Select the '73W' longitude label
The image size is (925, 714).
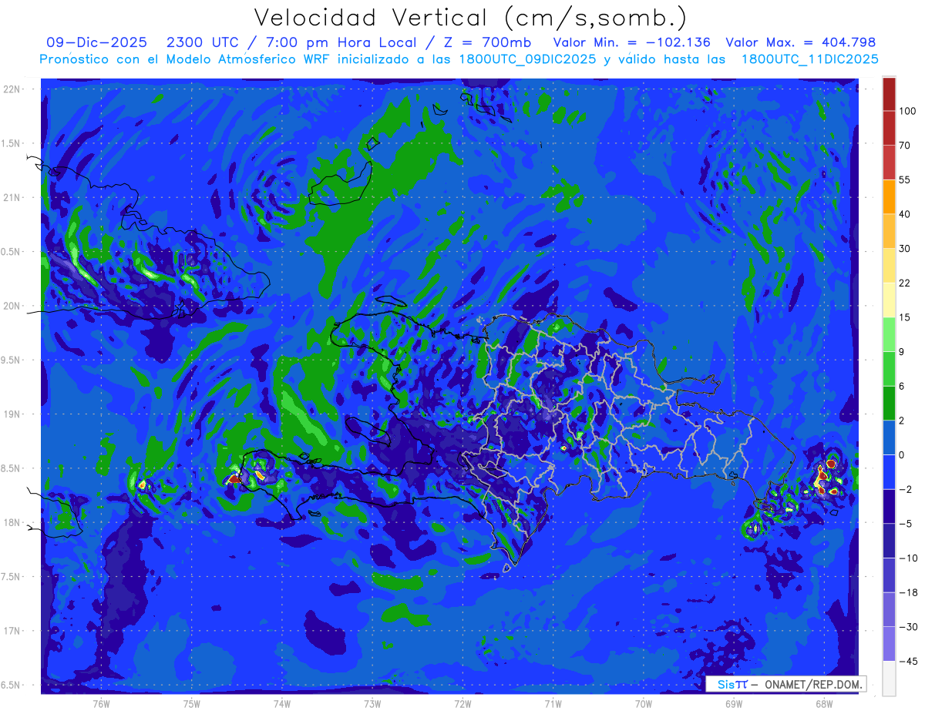[372, 704]
